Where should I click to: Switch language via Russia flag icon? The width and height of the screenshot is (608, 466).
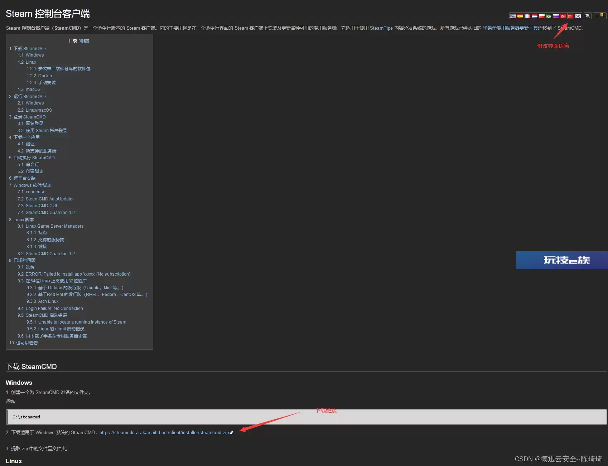pyautogui.click(x=556, y=16)
